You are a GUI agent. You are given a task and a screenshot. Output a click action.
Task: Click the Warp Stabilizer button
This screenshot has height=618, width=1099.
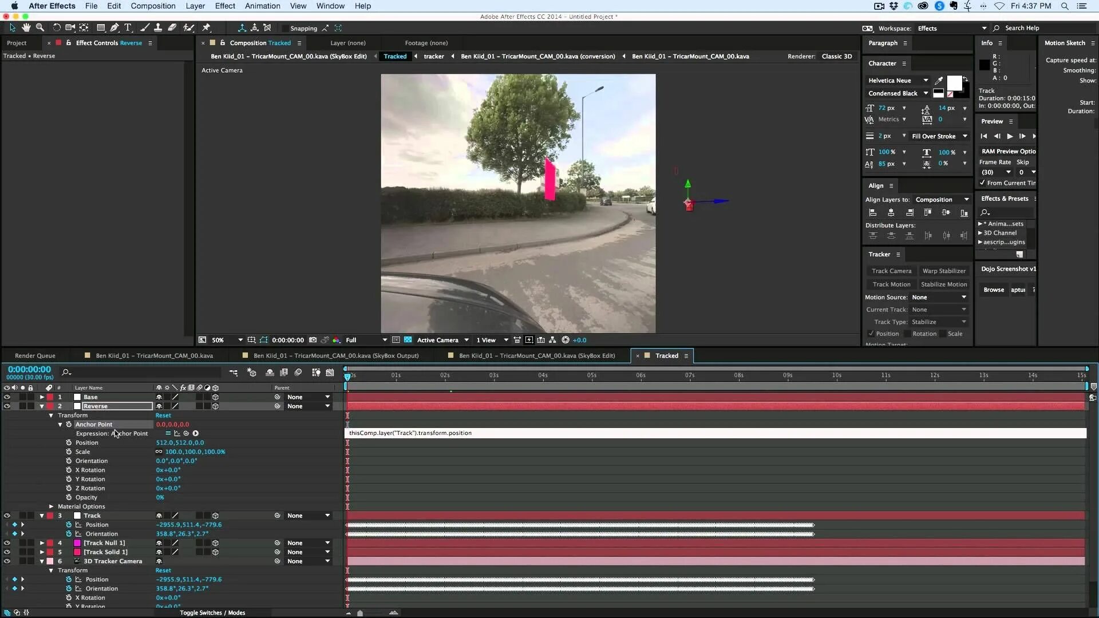click(943, 271)
